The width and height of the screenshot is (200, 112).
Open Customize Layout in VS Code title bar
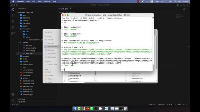[x=187, y=5]
